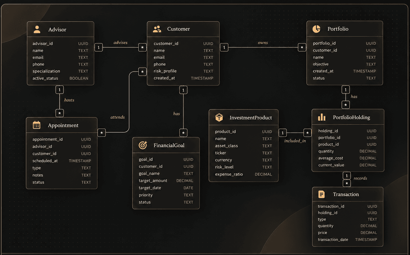Click the 1 cardinality marker beside Advisor 'advises'

tap(99, 47)
